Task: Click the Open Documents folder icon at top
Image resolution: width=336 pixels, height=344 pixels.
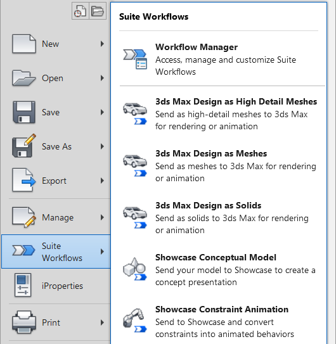Action: 98,11
